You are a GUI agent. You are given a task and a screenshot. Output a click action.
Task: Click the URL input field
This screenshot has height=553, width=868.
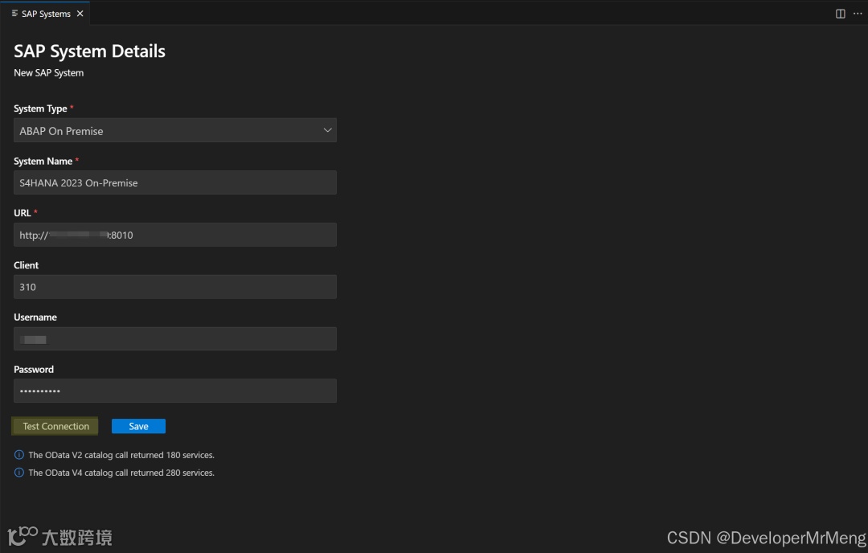click(175, 235)
